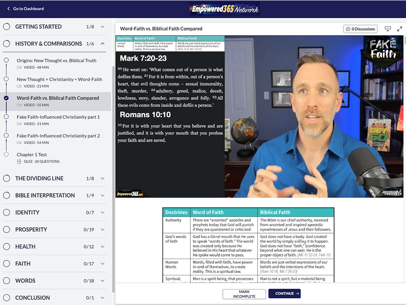This screenshot has height=305, width=406.
Task: Click the lesson video to play it
Action: (259, 116)
